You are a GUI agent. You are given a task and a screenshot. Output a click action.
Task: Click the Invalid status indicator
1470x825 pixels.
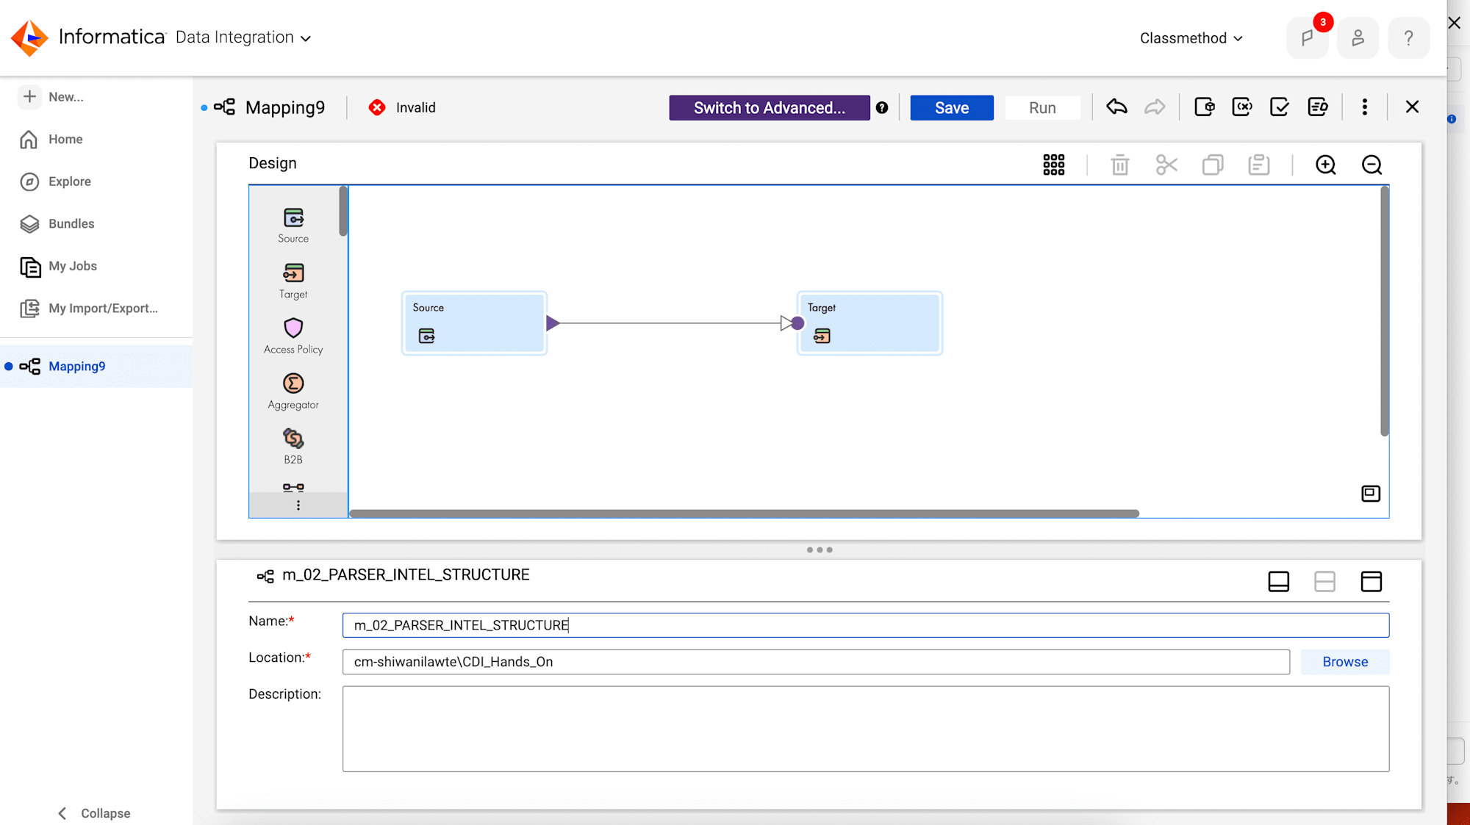tap(402, 108)
